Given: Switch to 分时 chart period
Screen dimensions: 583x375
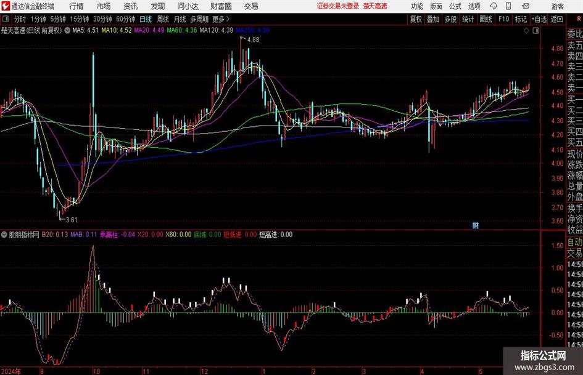Looking at the screenshot, I should pos(20,19).
